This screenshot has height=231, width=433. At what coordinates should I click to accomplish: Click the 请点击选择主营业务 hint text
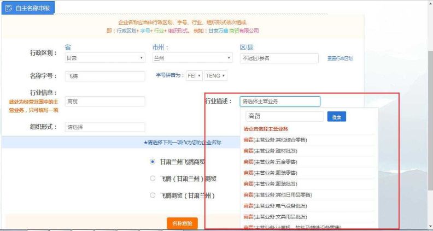[x=266, y=129]
